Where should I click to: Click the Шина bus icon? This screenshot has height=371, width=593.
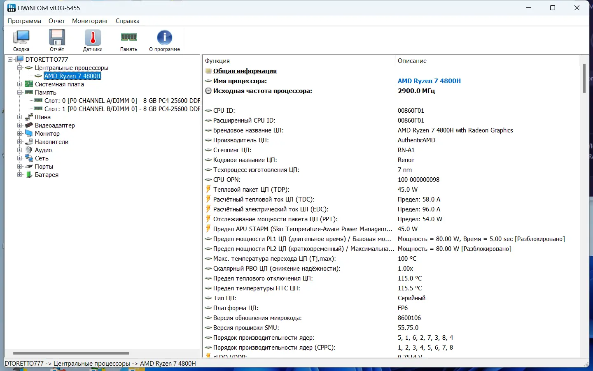29,117
